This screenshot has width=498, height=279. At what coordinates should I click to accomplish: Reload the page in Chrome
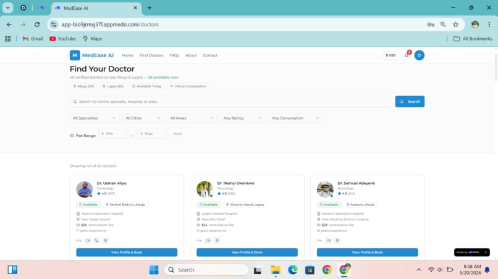pyautogui.click(x=37, y=25)
